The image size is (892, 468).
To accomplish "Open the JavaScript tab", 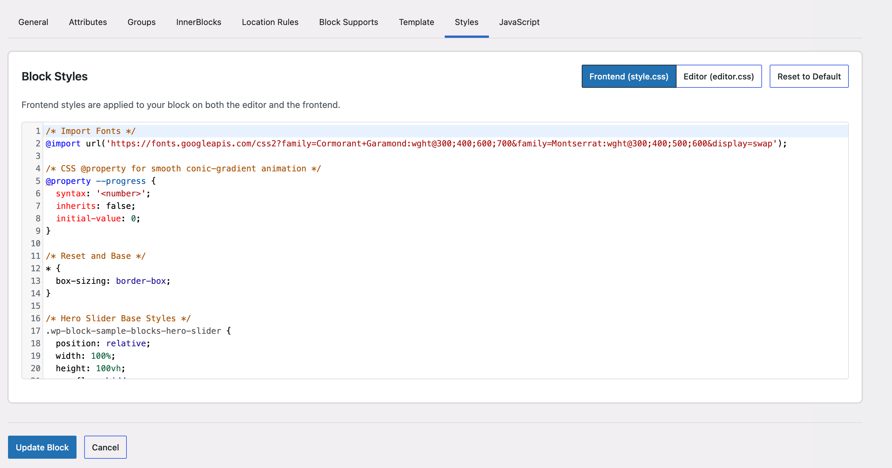I will pos(519,22).
